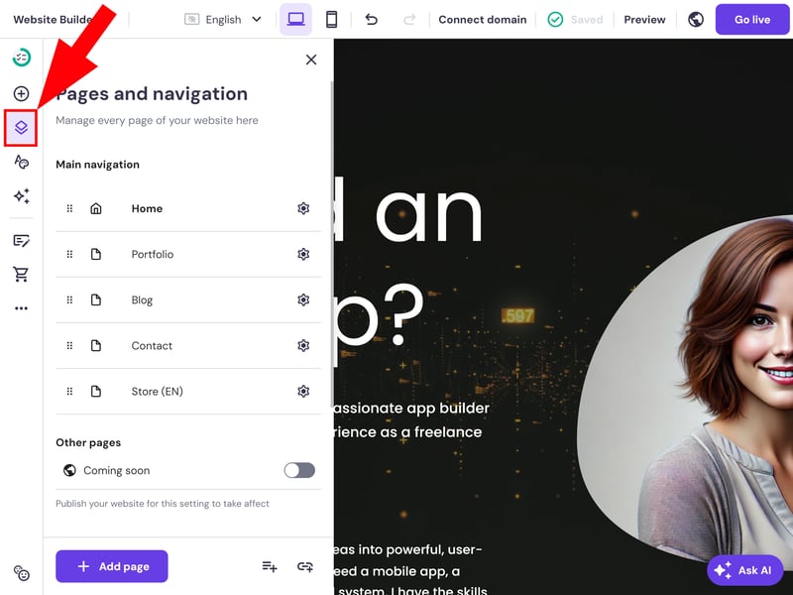Viewport: 793px width, 595px height.
Task: Open settings gear for Portfolio page
Action: (303, 254)
